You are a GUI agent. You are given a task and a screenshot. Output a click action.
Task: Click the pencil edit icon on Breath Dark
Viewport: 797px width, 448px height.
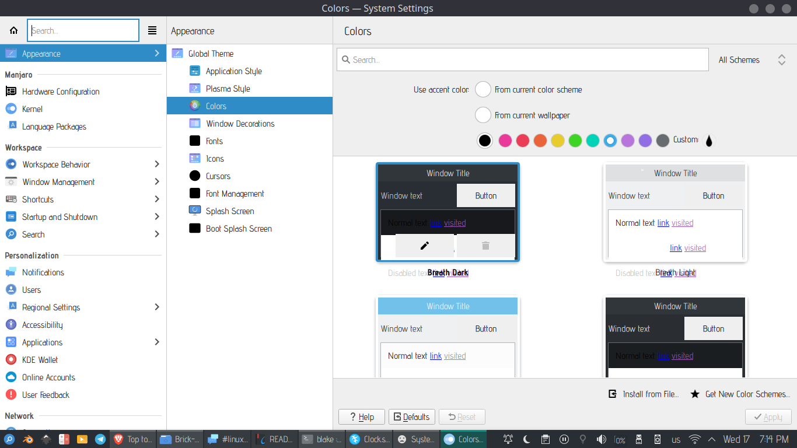coord(425,246)
